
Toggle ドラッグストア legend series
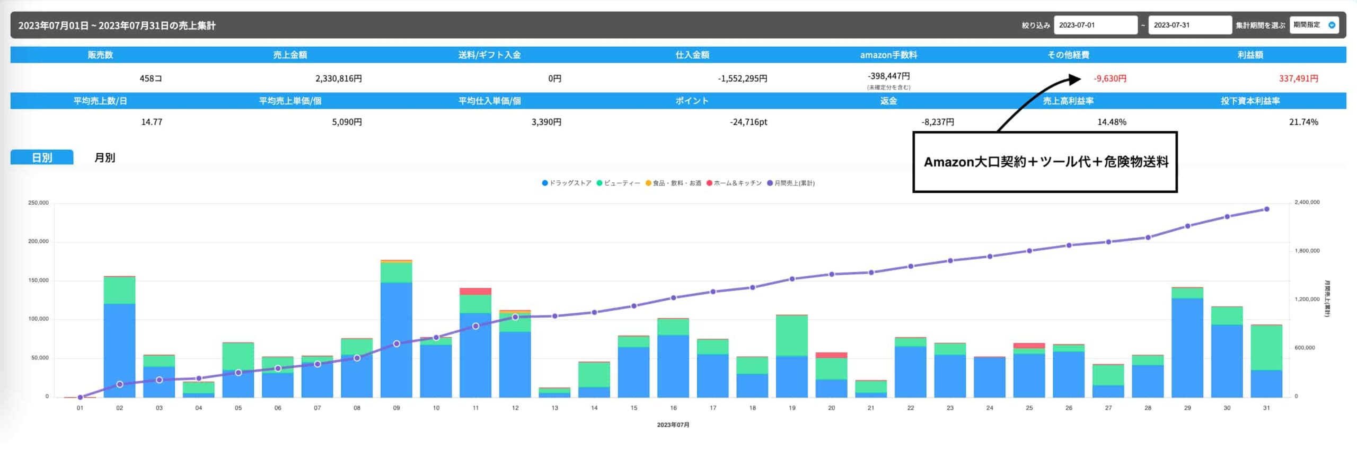[566, 183]
